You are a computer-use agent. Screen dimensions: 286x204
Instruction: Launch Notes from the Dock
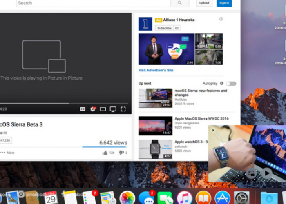click(x=70, y=197)
